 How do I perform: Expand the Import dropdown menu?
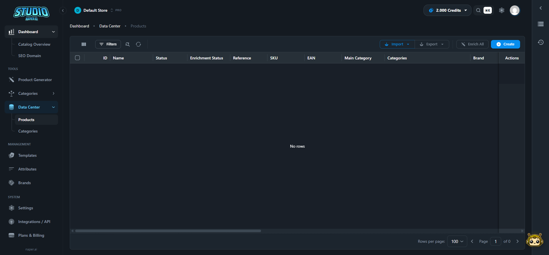(397, 44)
